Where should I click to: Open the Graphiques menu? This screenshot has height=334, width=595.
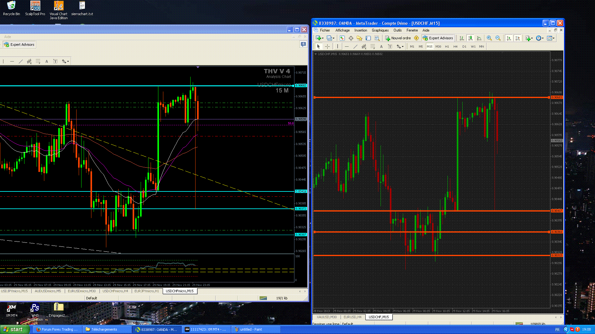(380, 30)
